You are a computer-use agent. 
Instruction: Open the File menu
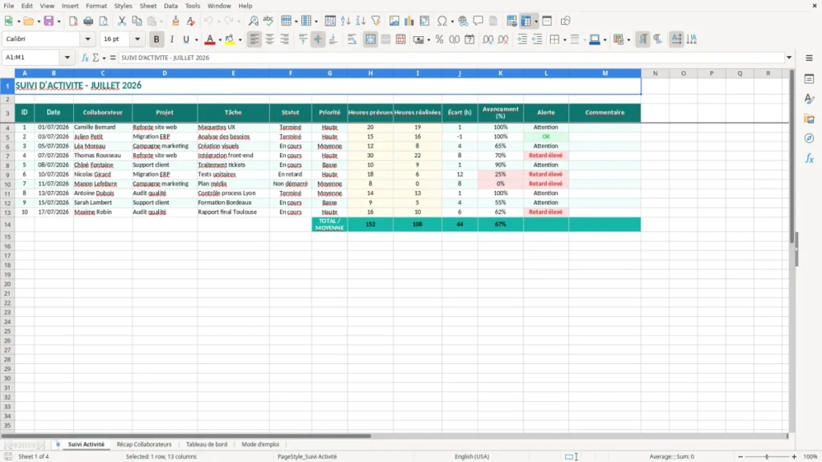click(x=9, y=6)
